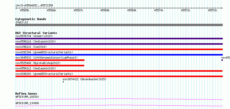Click the 45566k ruler tick label
The height and width of the screenshot is (109, 230).
pos(51,10)
